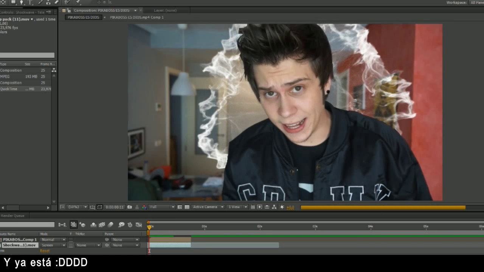
Task: Select the Clone Stamp tool
Action: [48, 2]
